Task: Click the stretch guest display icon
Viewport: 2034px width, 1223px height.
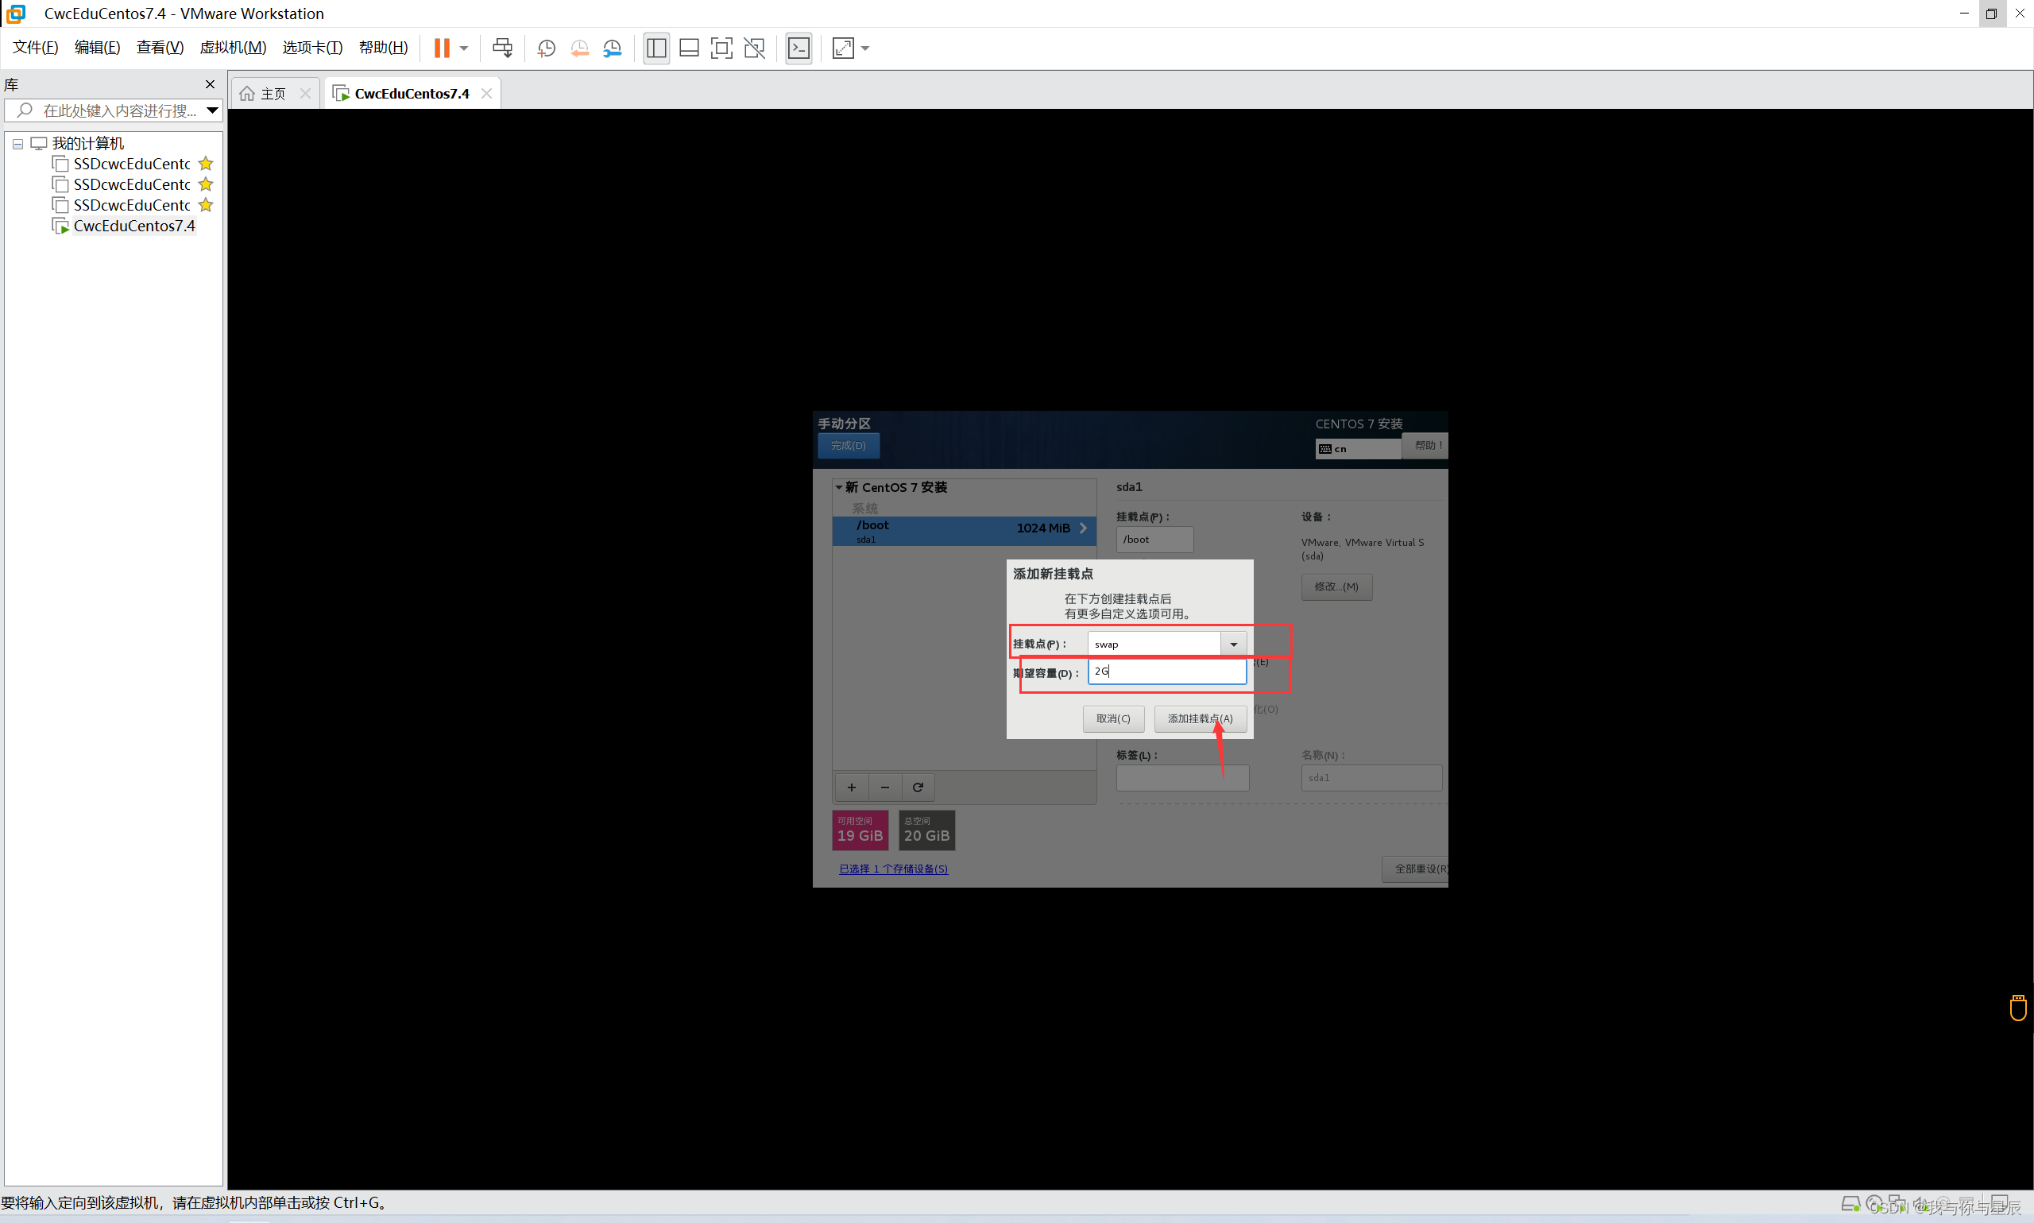Action: (843, 48)
